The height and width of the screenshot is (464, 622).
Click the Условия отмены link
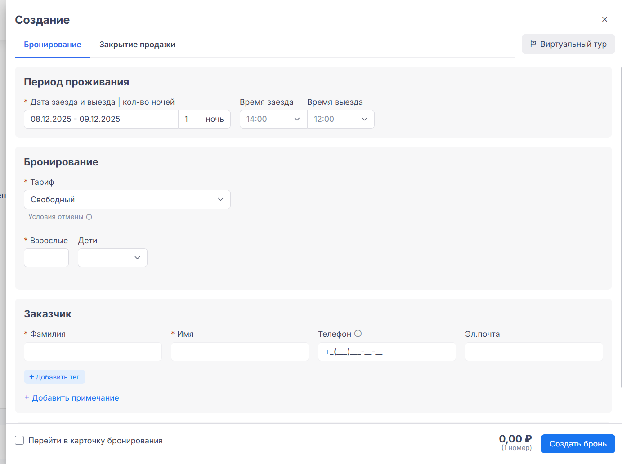click(56, 217)
